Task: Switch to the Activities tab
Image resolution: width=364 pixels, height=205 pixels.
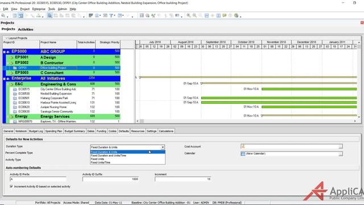Action: click(26, 29)
